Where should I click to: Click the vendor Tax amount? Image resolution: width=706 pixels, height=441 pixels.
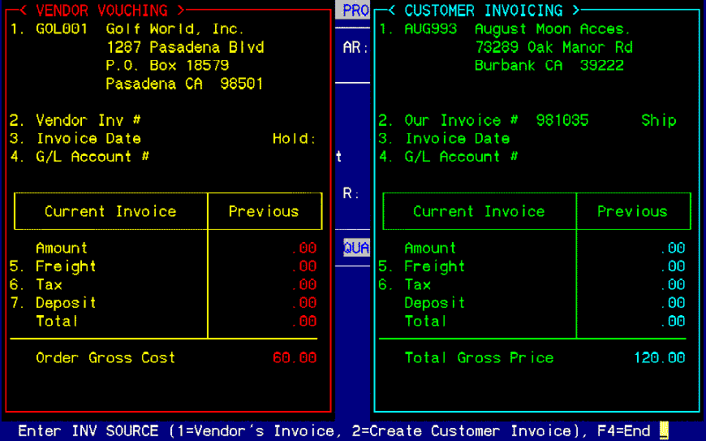[303, 285]
